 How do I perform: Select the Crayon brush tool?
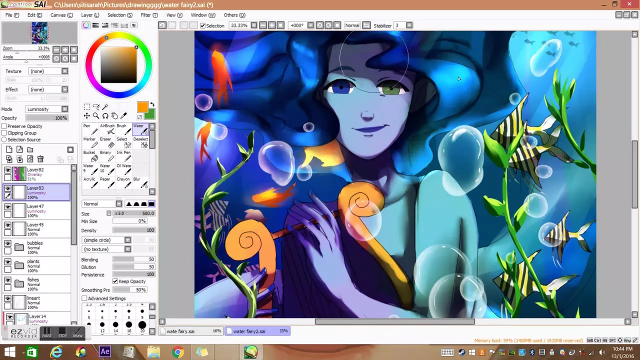tap(123, 182)
